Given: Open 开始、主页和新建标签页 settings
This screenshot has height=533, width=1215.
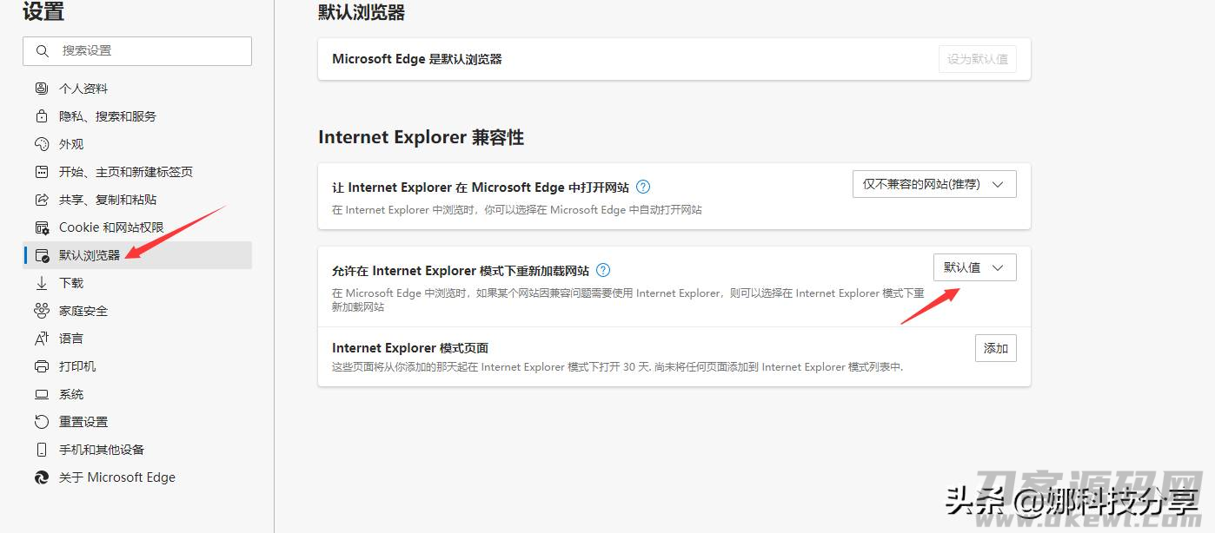Looking at the screenshot, I should click(x=137, y=172).
